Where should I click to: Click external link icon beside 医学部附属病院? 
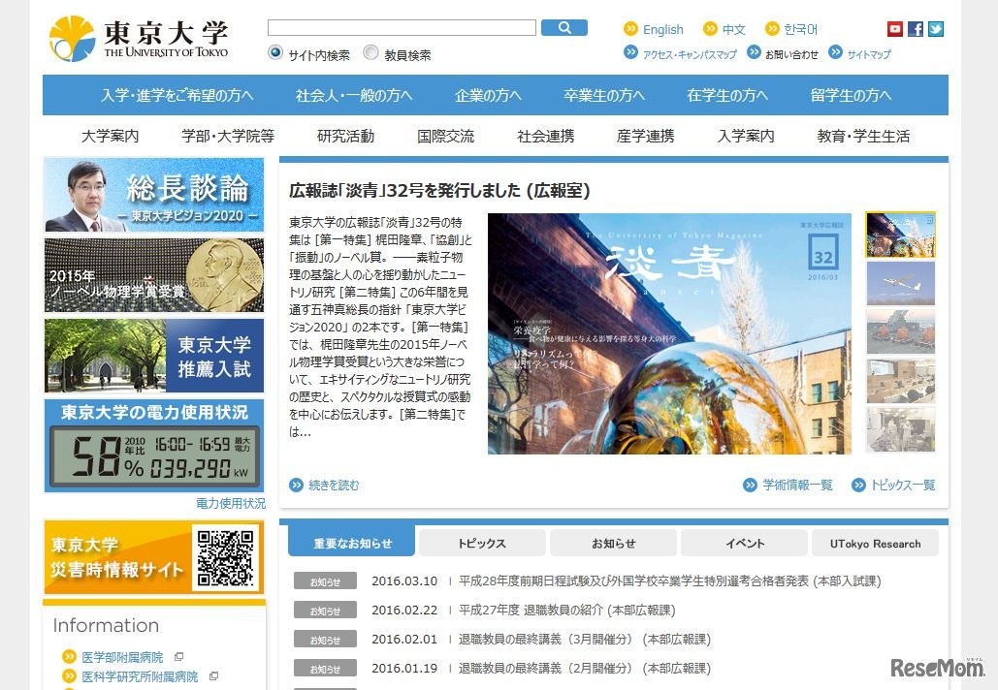click(x=178, y=656)
